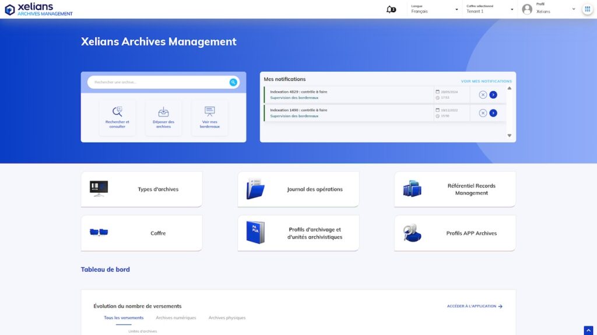Open Voir mes bordereaux shortcut

coord(210,117)
